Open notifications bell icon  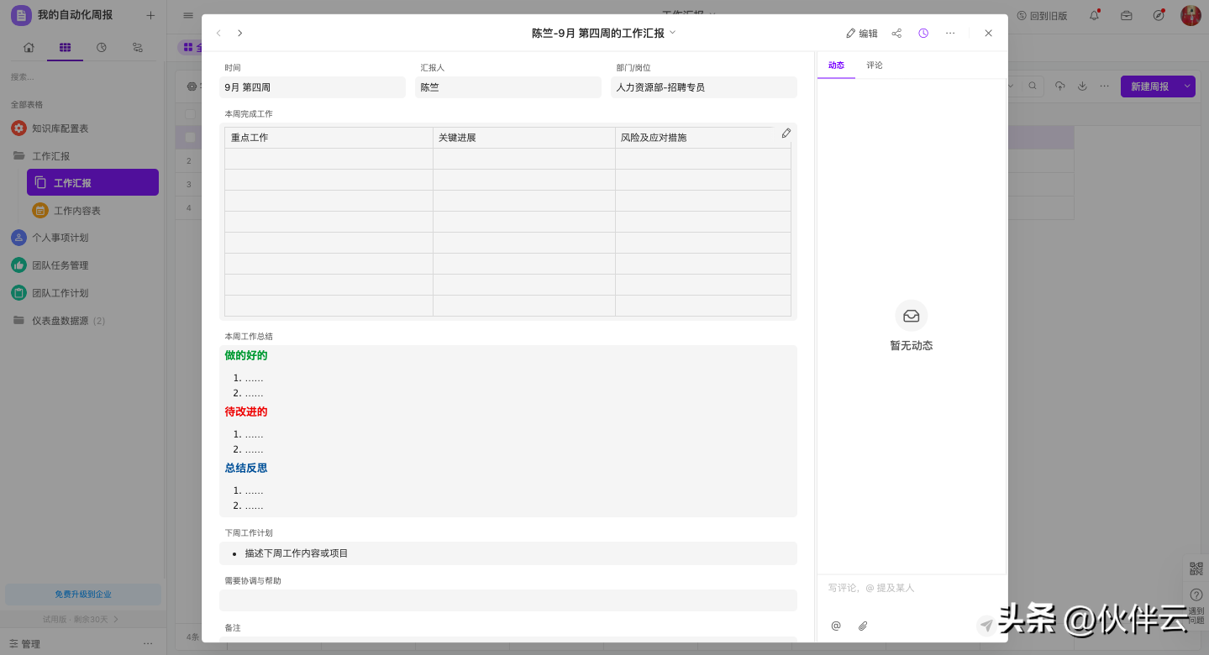1094,15
